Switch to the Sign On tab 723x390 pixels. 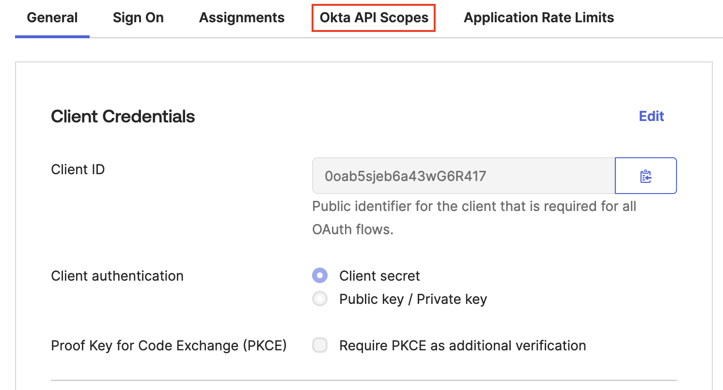click(138, 18)
